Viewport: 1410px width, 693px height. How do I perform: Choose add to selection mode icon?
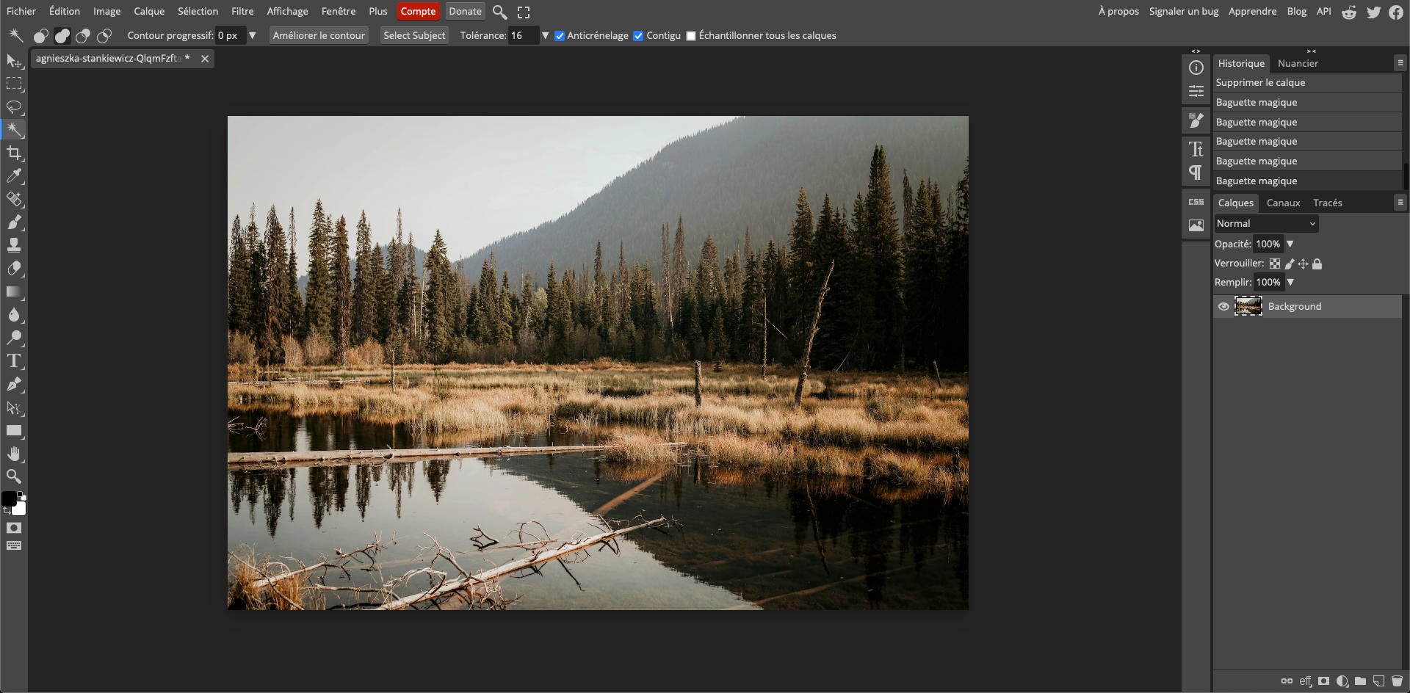pos(62,35)
